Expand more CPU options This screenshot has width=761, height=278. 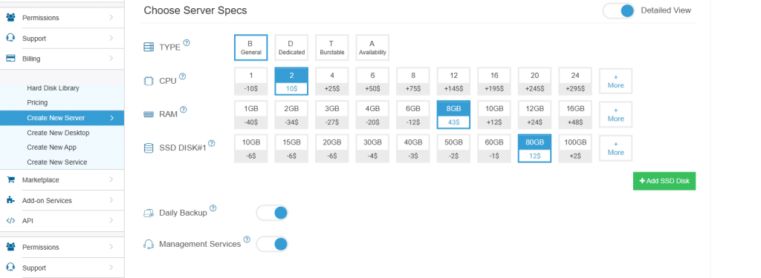615,81
